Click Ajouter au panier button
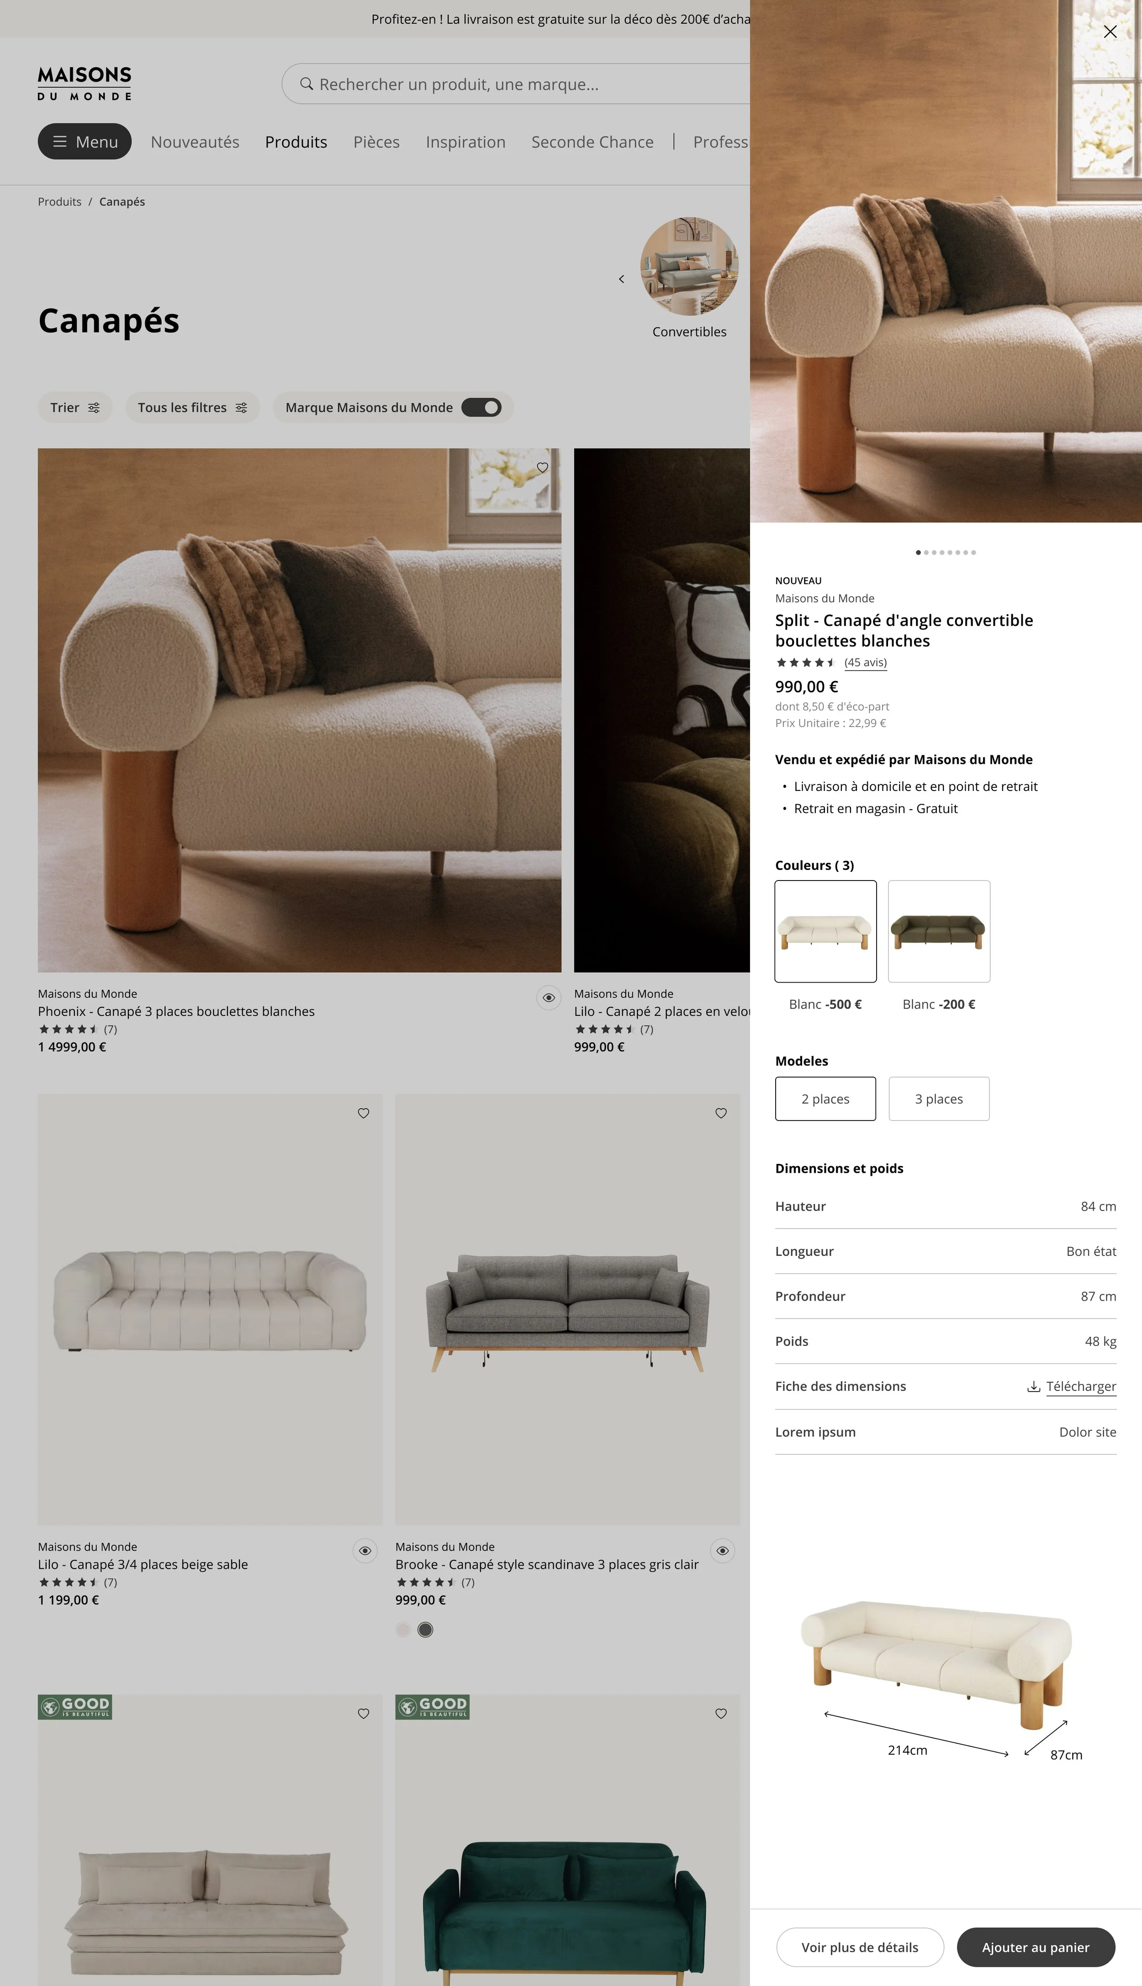1142x1986 pixels. [1035, 1947]
